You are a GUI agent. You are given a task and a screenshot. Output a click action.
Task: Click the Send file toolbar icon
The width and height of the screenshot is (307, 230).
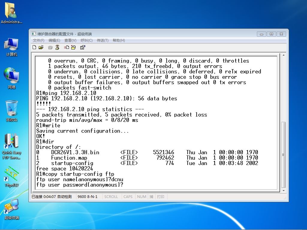(x=67, y=47)
